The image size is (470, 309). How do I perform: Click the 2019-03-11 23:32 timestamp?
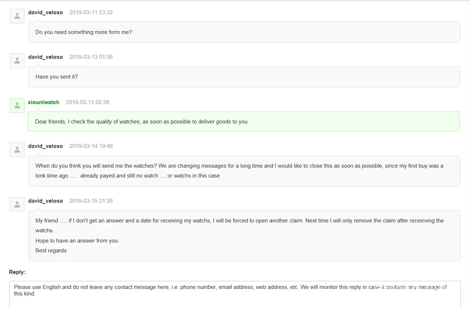click(x=91, y=12)
